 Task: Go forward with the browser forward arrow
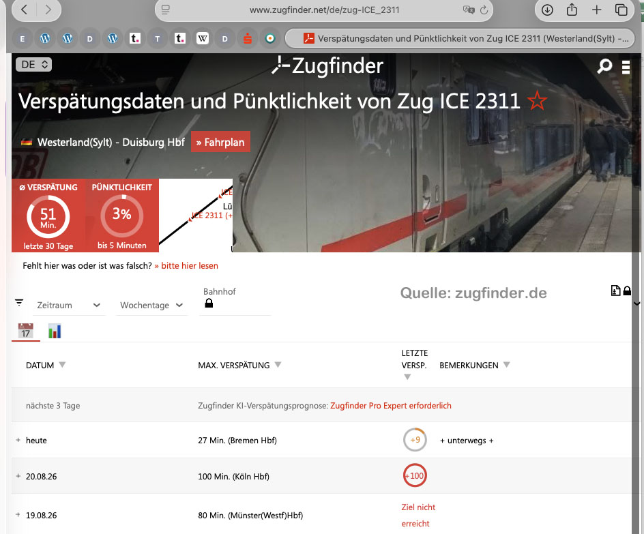coord(48,10)
